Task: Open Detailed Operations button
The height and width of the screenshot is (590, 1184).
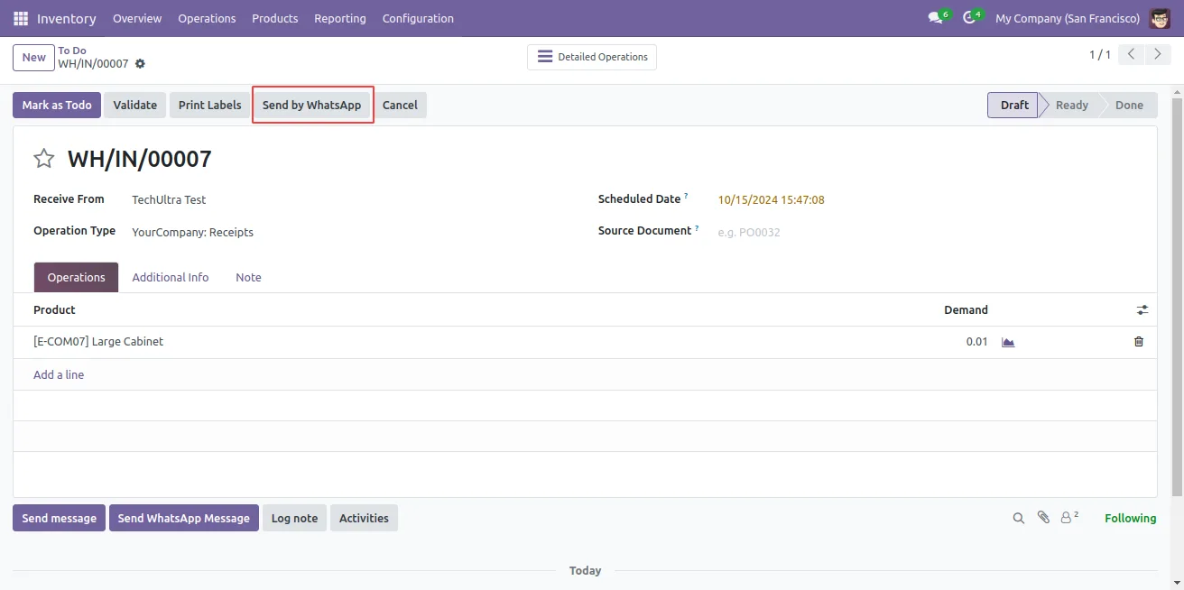Action: (x=592, y=57)
